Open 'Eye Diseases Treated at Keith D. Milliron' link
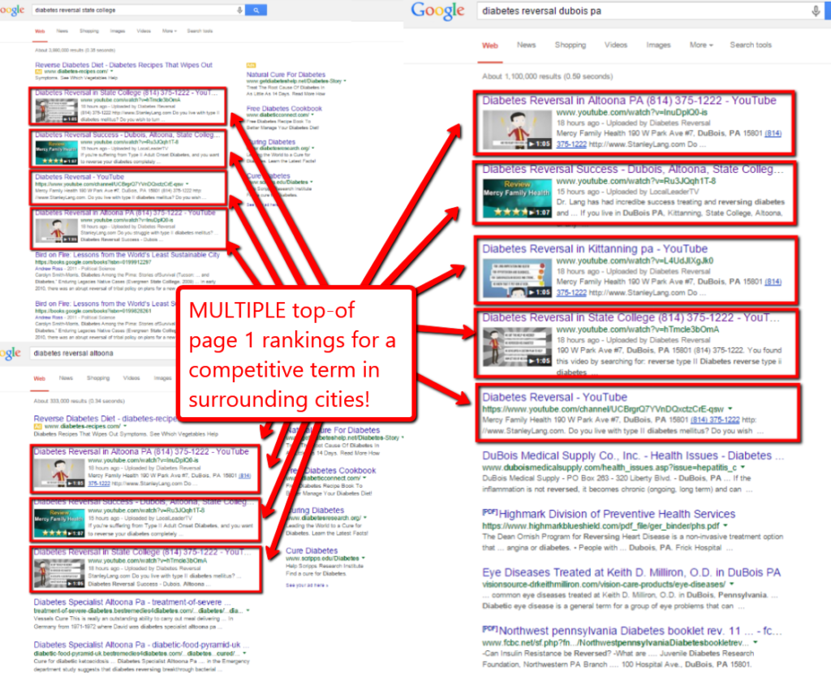This screenshot has height=677, width=831. [x=631, y=572]
